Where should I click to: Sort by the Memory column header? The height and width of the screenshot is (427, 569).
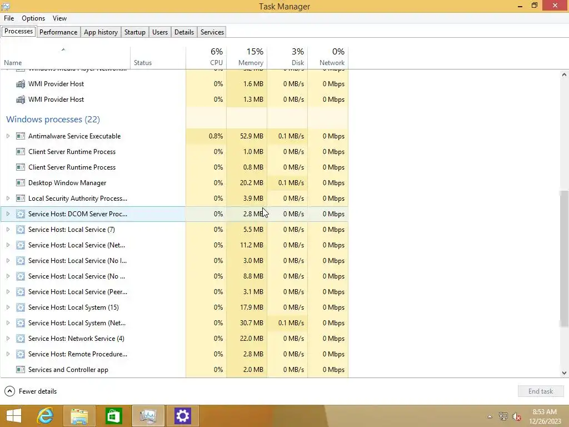(247, 57)
